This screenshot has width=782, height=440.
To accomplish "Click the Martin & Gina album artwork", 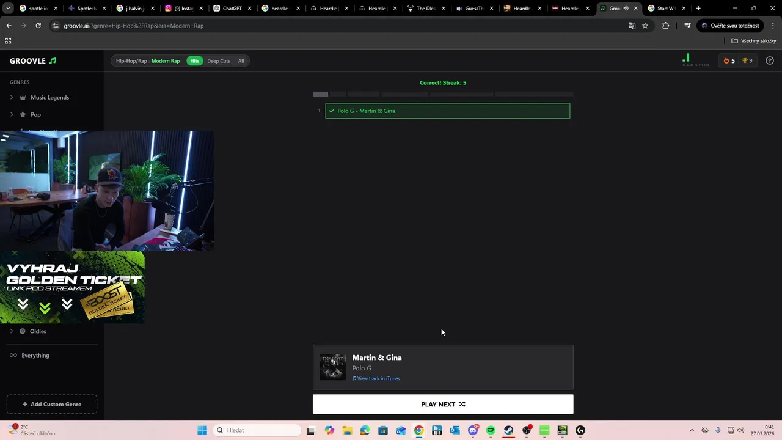I will point(332,367).
